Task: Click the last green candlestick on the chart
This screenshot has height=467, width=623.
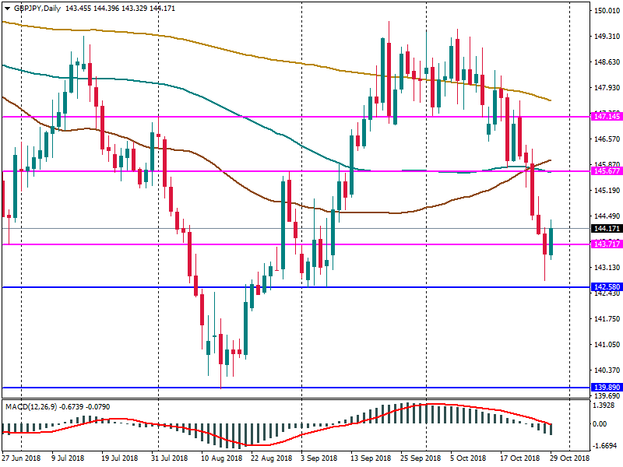Action: click(x=551, y=242)
